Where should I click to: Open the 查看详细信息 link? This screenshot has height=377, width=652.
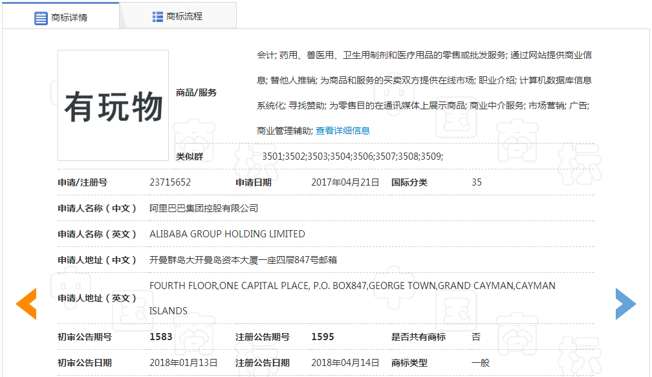tap(343, 131)
